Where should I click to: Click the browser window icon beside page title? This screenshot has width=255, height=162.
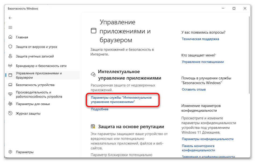pos(93,31)
